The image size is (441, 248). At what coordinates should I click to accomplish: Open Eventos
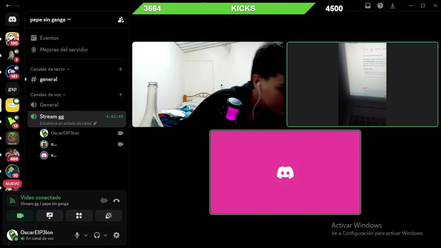pos(49,38)
